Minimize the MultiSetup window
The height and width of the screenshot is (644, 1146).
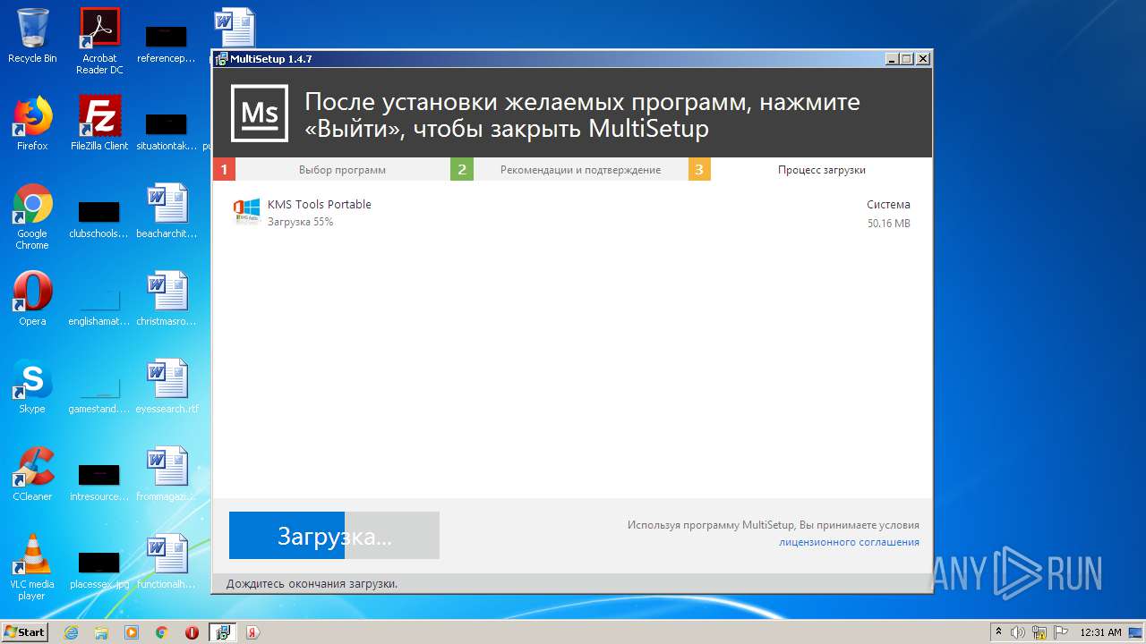pos(892,59)
